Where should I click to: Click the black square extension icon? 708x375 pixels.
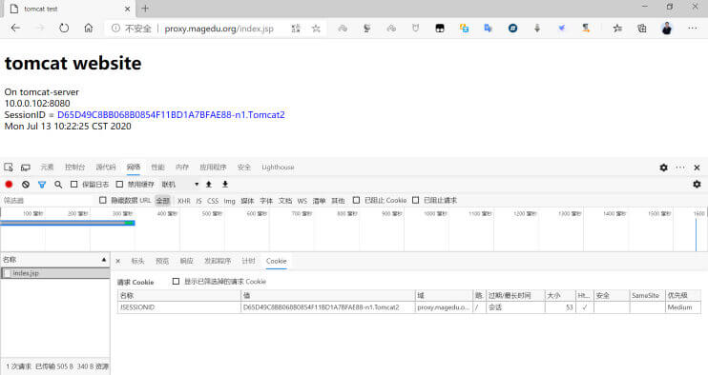click(440, 29)
